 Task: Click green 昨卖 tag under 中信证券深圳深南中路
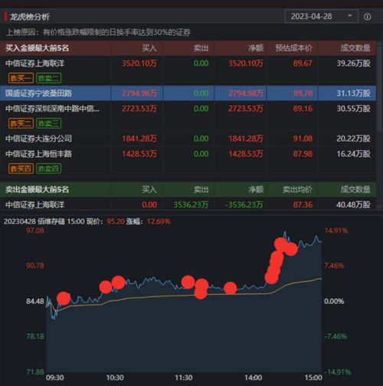point(48,123)
